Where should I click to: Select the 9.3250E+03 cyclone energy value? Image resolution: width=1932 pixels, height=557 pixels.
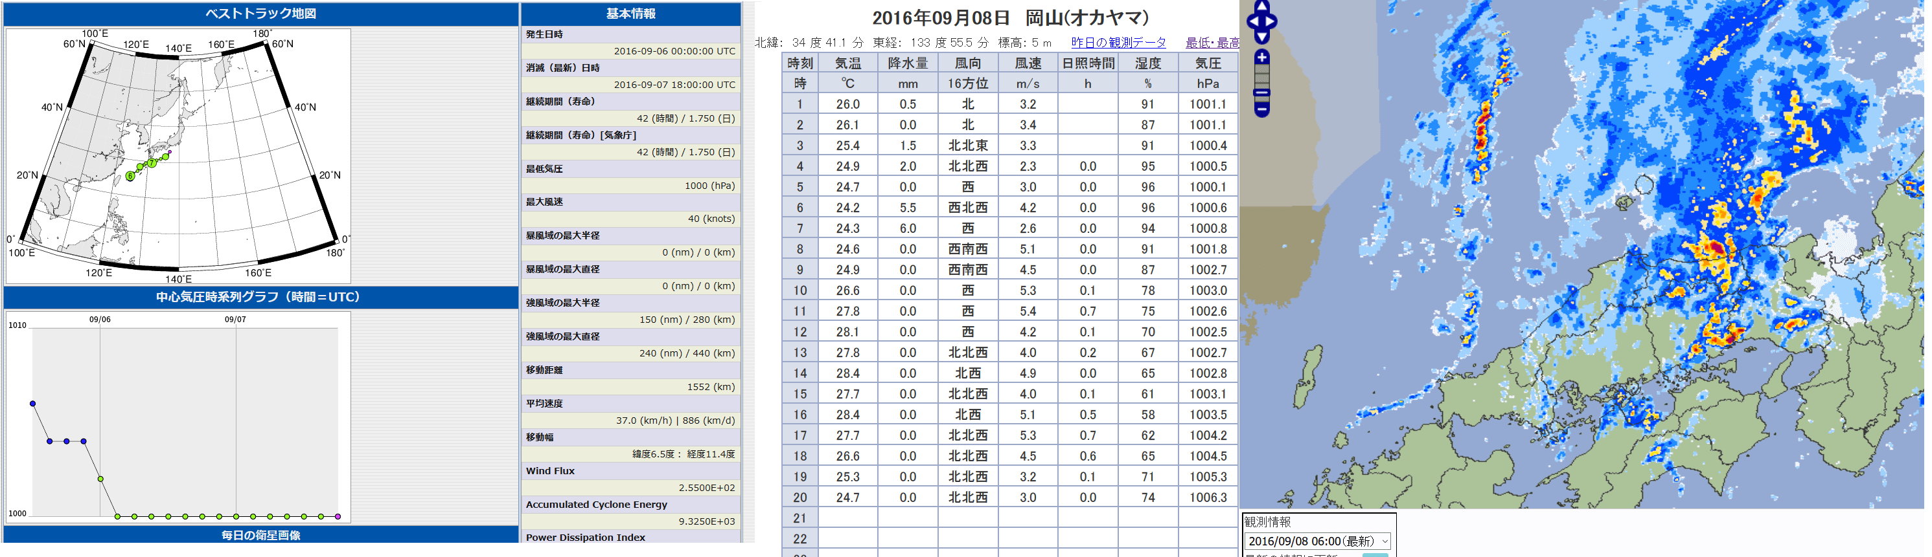(706, 521)
